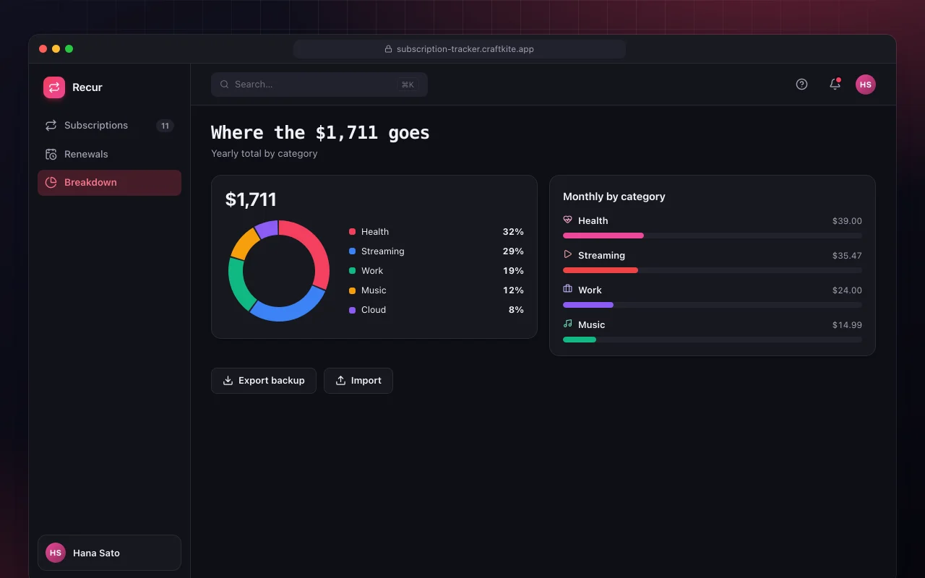925x578 pixels.
Task: Click the orange Music legend dot
Action: point(352,290)
